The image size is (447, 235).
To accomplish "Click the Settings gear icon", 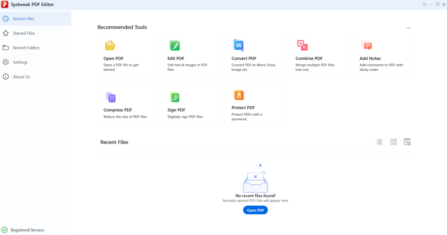I will tap(6, 62).
